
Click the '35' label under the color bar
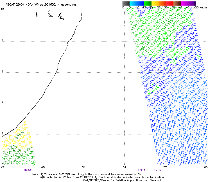[173, 7]
